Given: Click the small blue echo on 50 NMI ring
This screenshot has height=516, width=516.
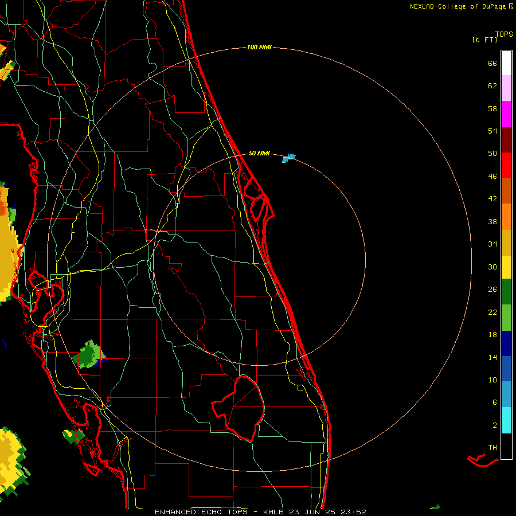Looking at the screenshot, I should 288,158.
